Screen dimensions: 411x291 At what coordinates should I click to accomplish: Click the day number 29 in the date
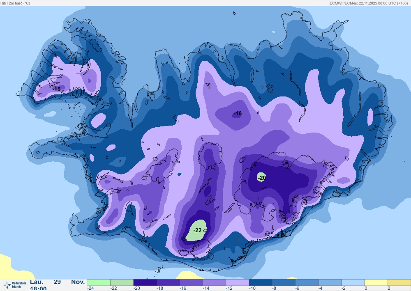click(x=57, y=282)
